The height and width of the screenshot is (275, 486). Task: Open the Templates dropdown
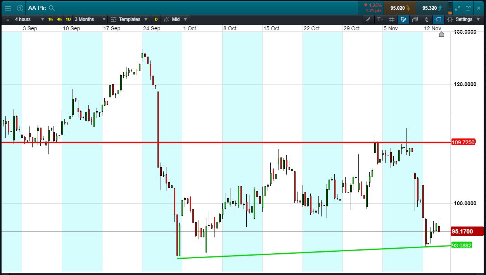pyautogui.click(x=129, y=19)
